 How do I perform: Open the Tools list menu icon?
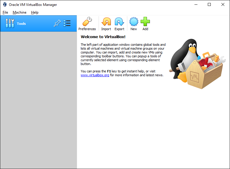coord(67,23)
